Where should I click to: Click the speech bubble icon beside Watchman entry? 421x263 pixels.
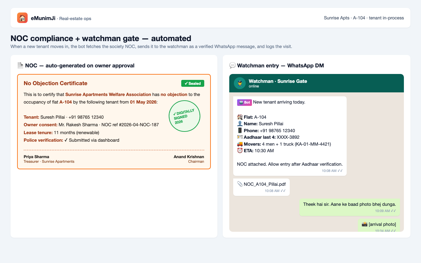tap(233, 65)
